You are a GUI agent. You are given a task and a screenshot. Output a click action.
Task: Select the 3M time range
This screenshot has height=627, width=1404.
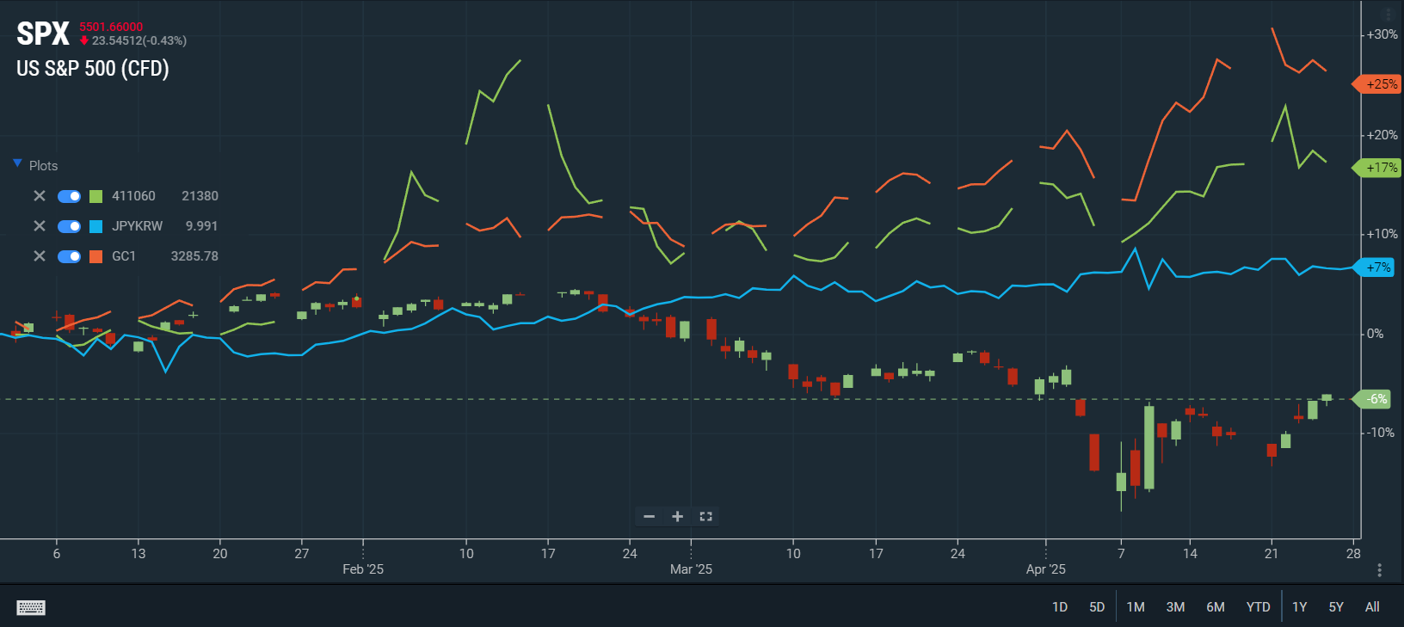(1175, 607)
